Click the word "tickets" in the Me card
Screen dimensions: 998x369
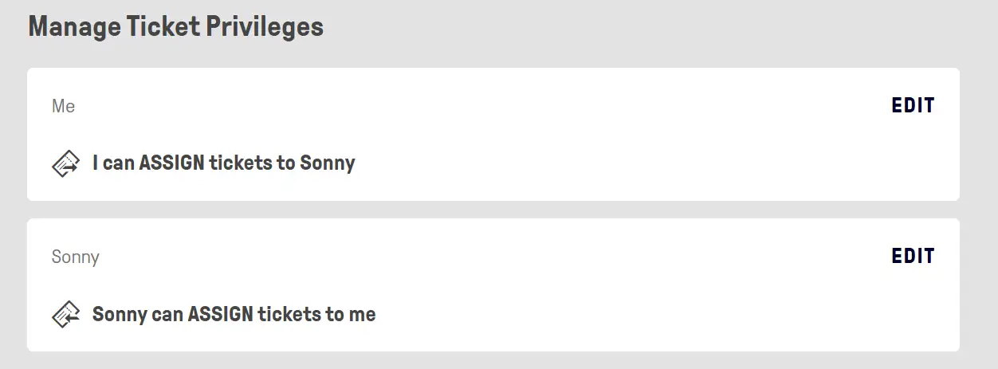(x=239, y=163)
